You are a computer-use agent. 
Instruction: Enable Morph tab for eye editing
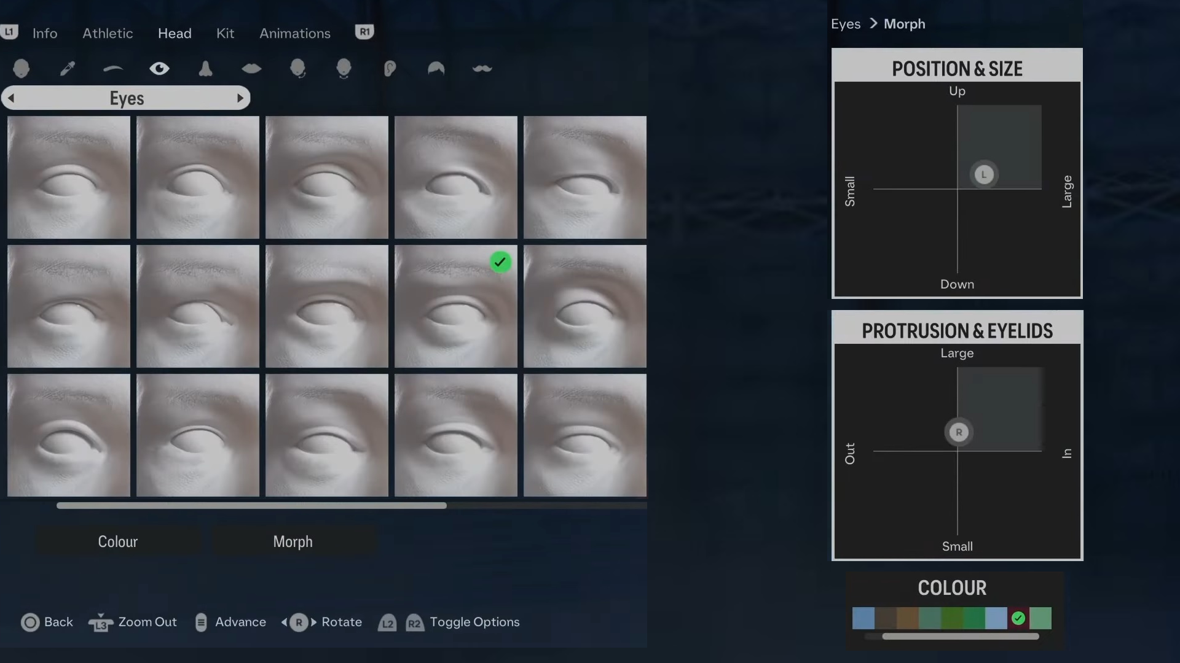(x=293, y=541)
